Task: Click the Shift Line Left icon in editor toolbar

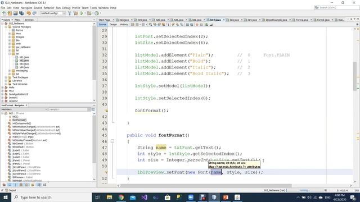Action: point(187,25)
